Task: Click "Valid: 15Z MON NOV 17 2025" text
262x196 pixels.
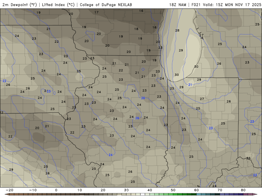Action: 232,5
